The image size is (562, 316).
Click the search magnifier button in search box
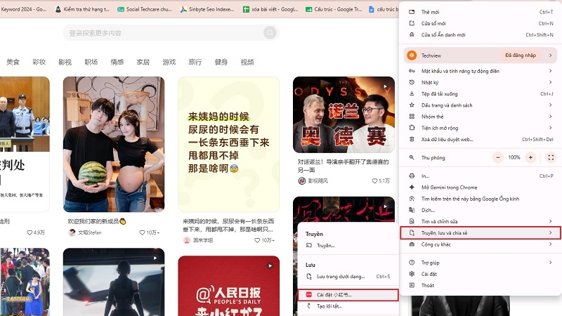coord(270,33)
